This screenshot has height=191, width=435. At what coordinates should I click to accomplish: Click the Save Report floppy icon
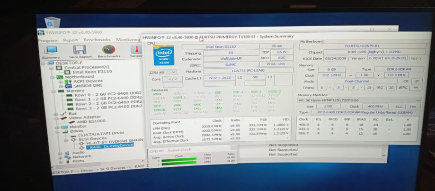[80, 50]
